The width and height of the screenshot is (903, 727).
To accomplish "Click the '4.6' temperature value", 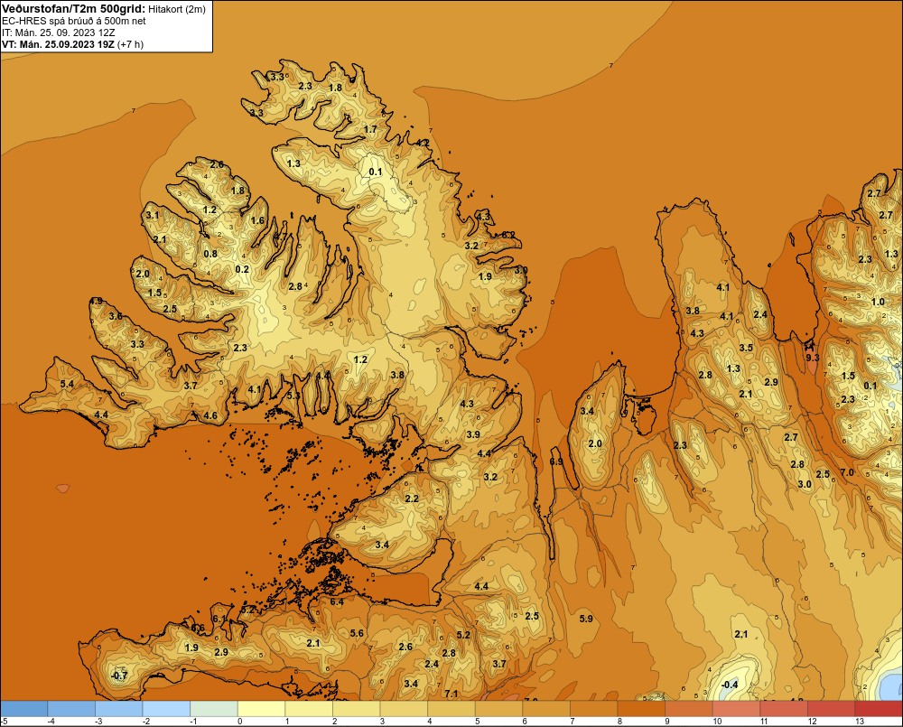I will click(210, 415).
